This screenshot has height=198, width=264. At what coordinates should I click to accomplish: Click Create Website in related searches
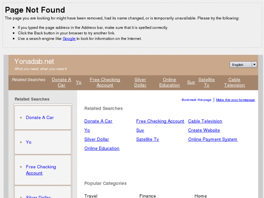(204, 130)
